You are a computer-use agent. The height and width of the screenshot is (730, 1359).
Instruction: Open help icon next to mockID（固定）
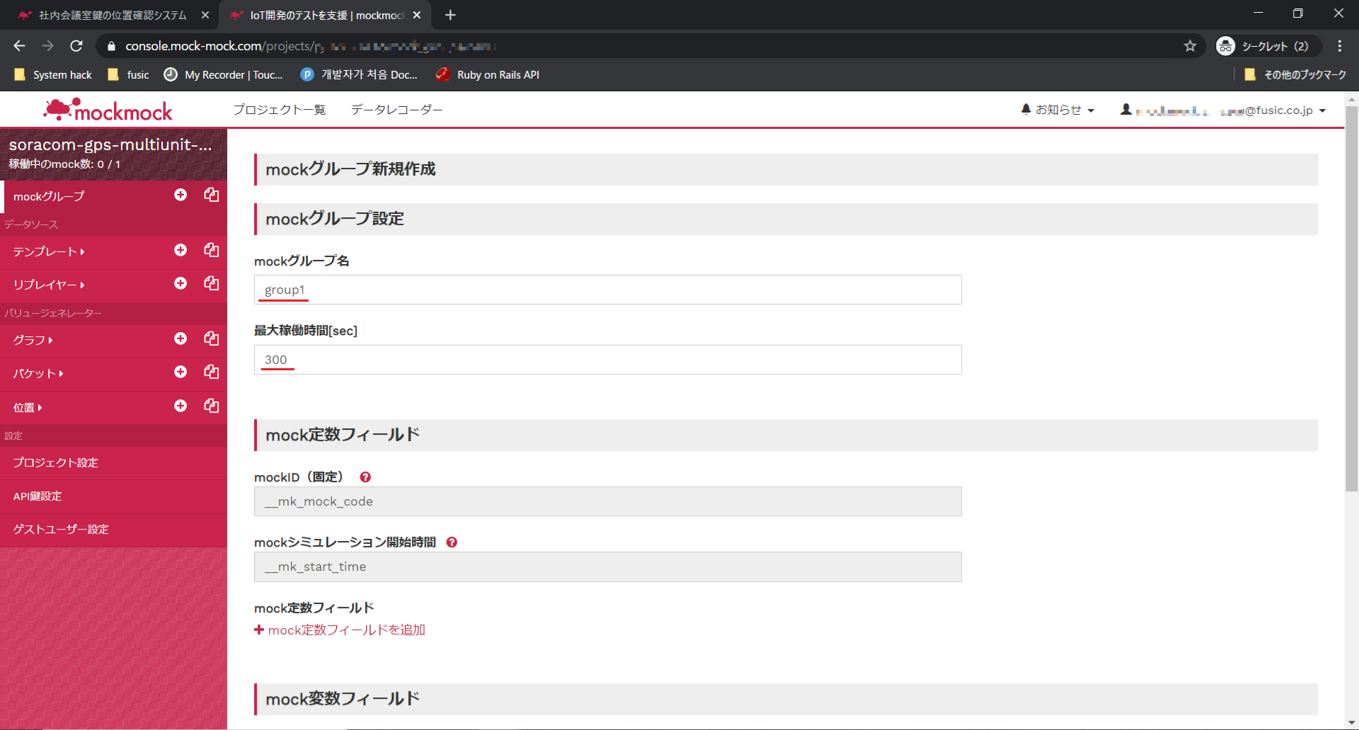[365, 477]
